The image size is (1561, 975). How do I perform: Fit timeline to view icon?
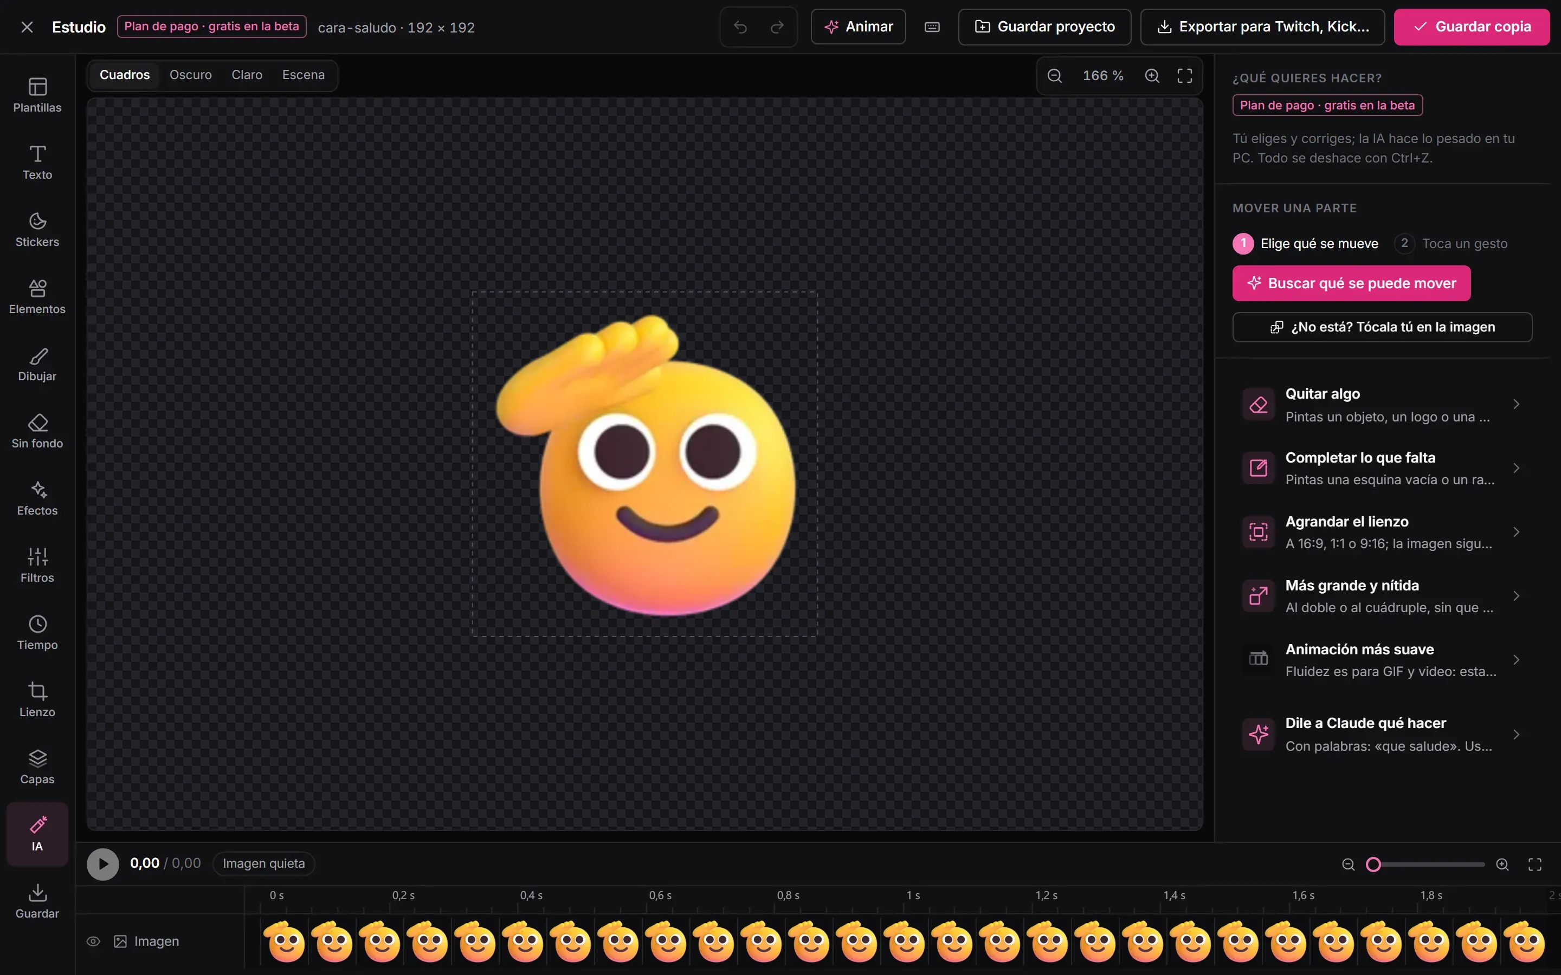[x=1535, y=864]
